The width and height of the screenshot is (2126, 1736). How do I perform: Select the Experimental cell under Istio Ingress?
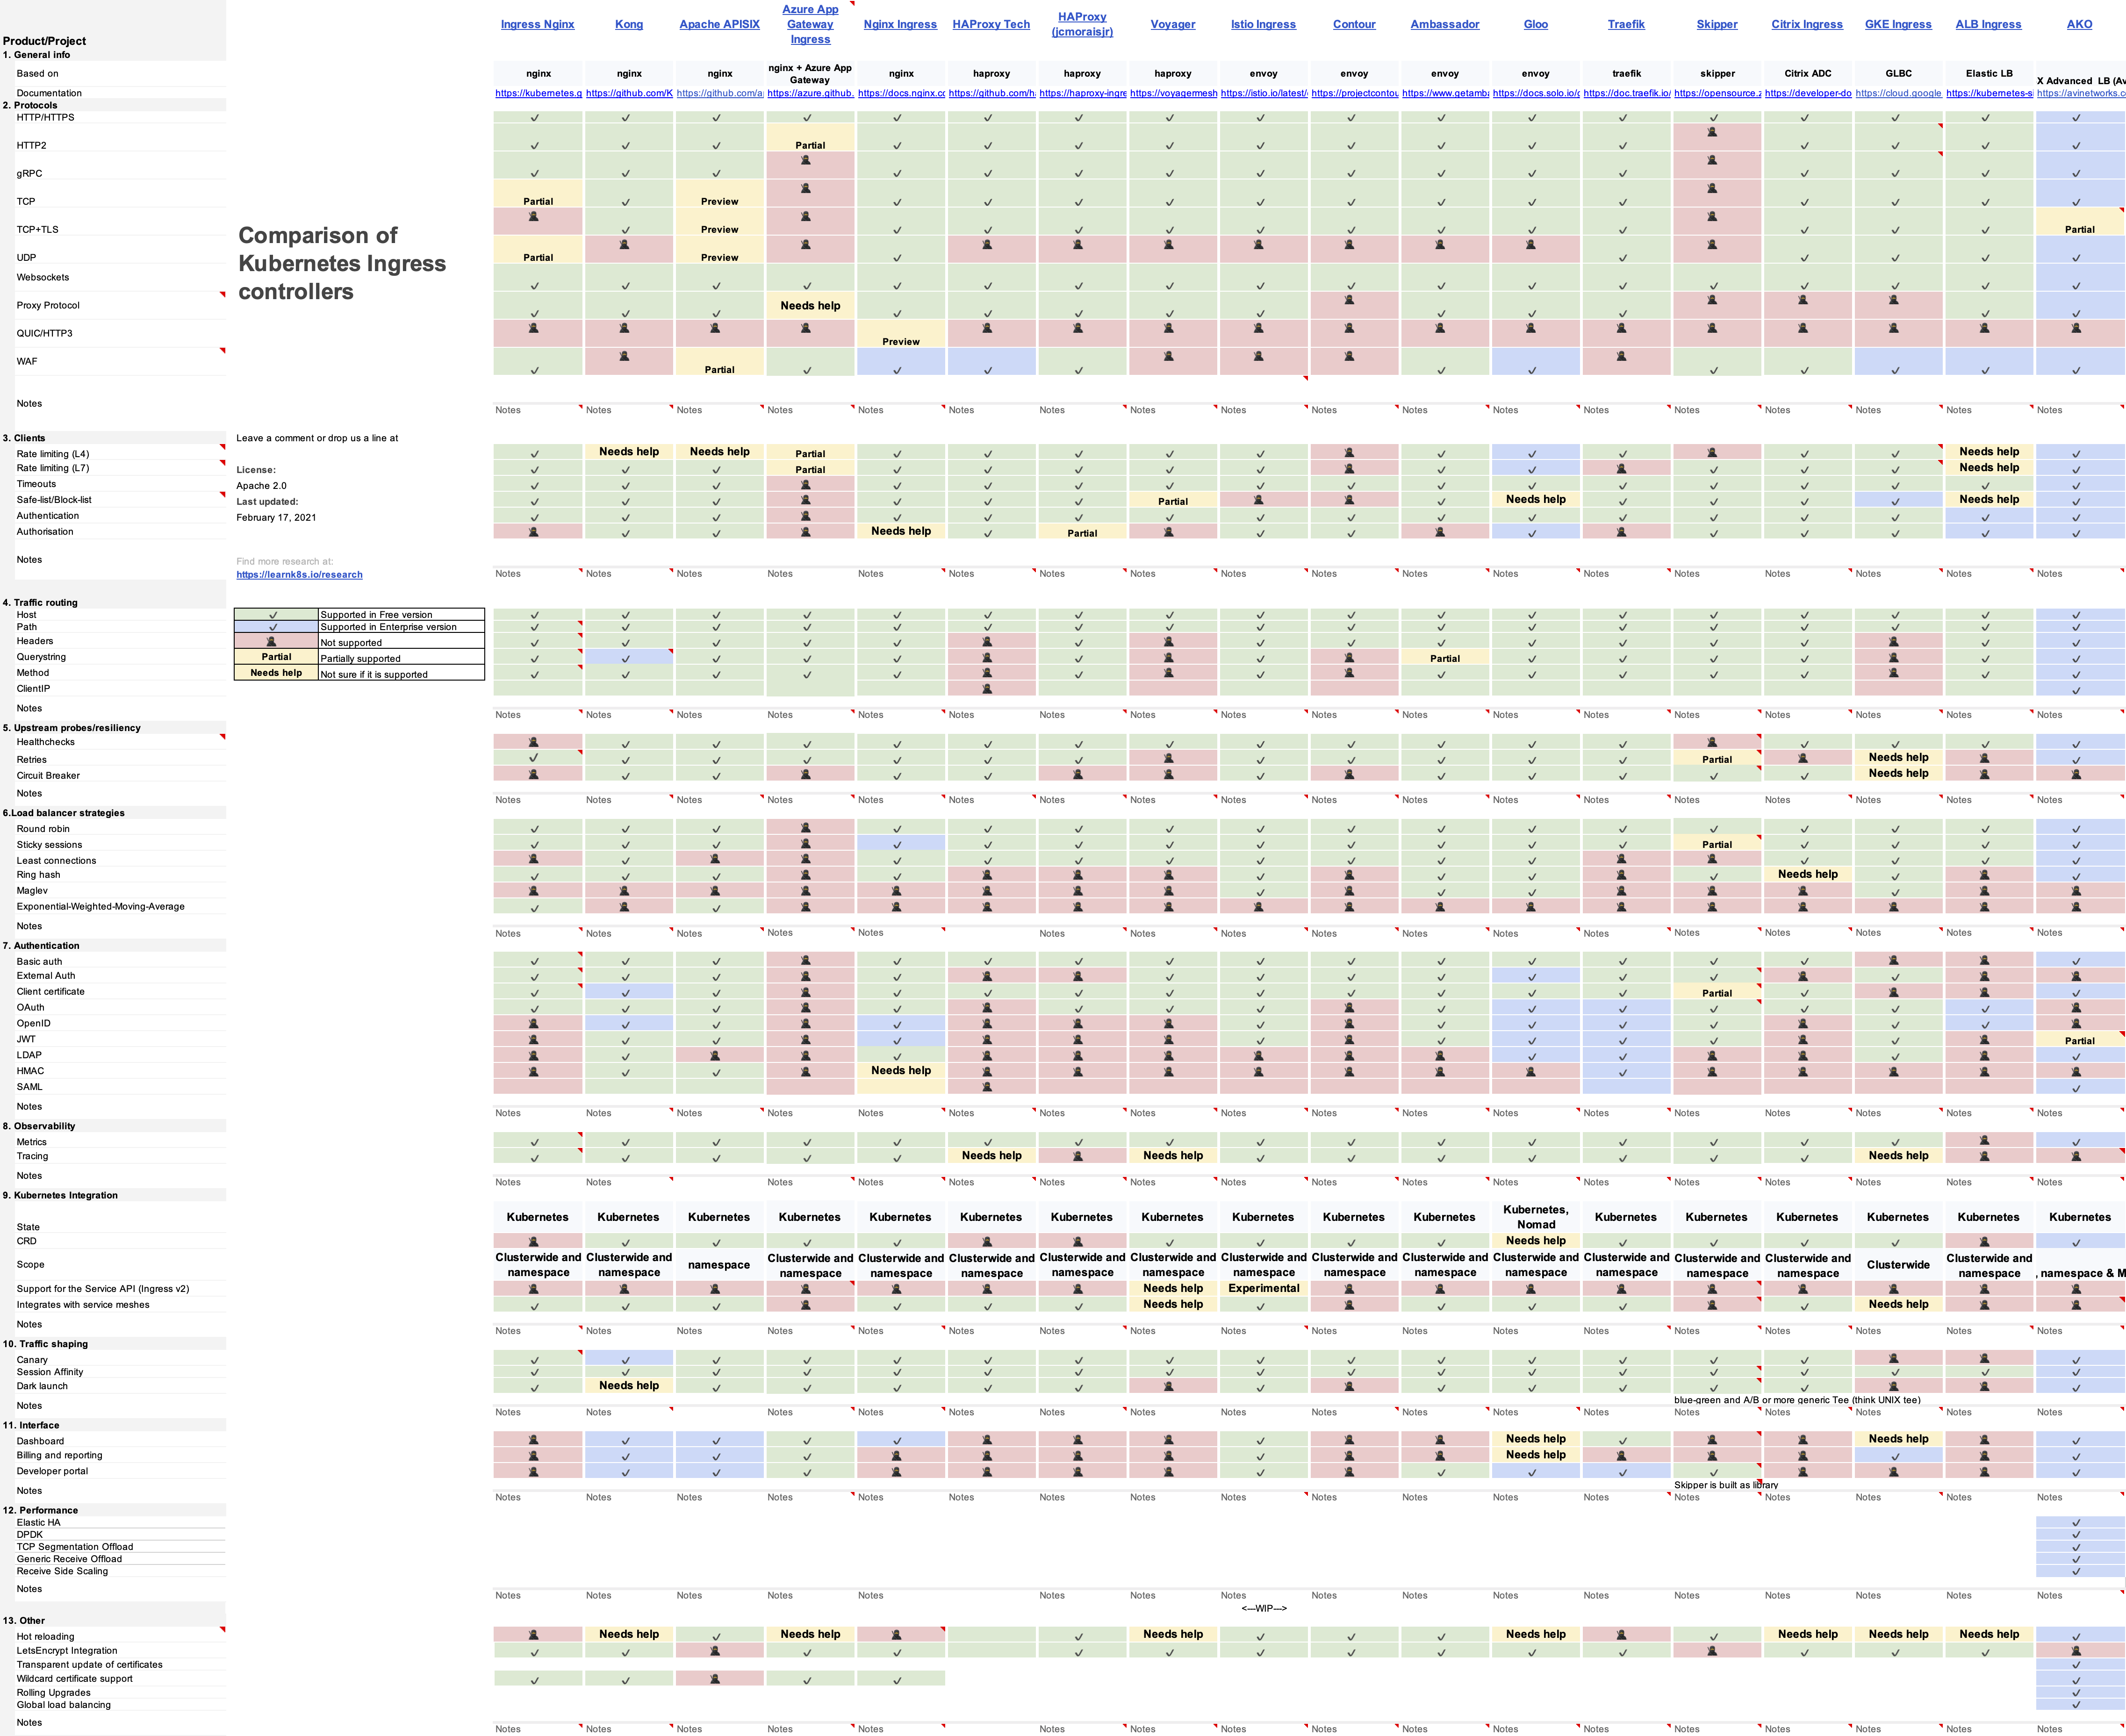pos(1263,1288)
